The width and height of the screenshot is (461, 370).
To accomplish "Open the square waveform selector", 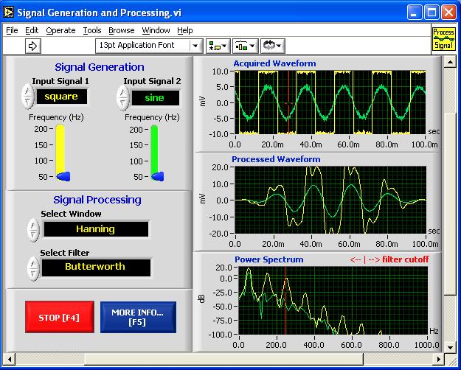I will point(62,97).
